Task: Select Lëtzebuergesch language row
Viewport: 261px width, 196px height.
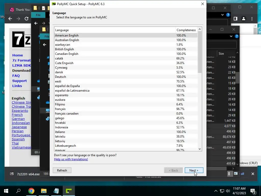Action: pos(126,146)
